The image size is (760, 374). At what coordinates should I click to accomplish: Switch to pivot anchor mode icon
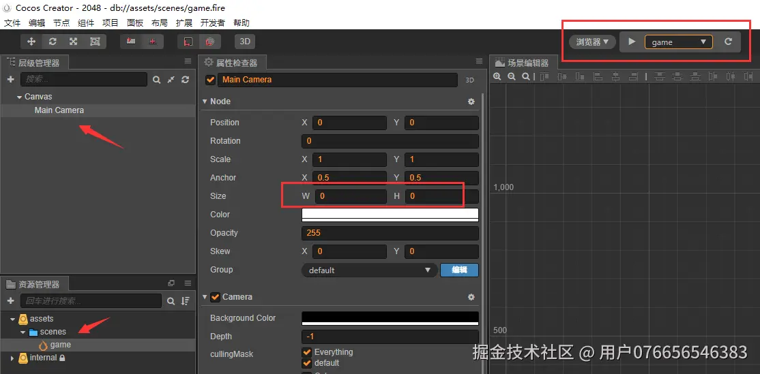click(x=131, y=42)
